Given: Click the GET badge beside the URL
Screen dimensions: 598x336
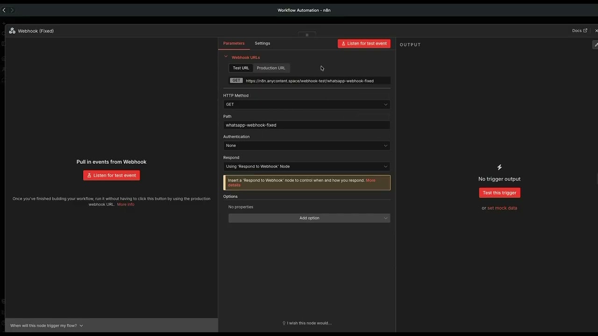Looking at the screenshot, I should tap(236, 81).
